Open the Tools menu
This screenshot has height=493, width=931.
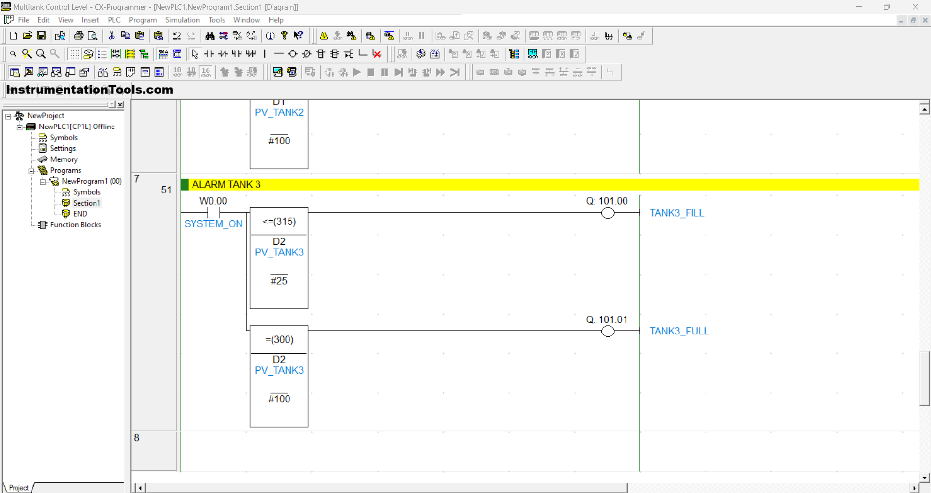pyautogui.click(x=216, y=20)
